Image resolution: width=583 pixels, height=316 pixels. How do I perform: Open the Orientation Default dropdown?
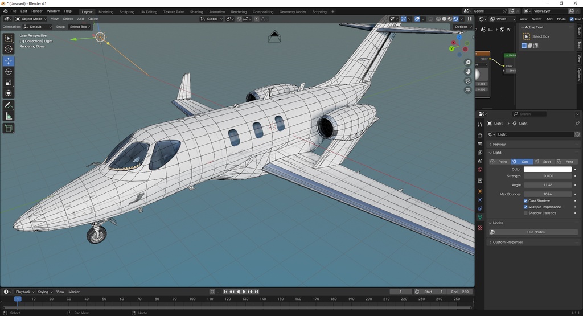click(37, 27)
